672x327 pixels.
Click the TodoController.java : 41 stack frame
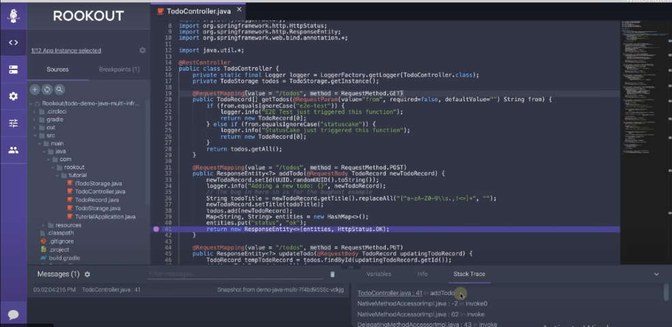tap(406, 293)
